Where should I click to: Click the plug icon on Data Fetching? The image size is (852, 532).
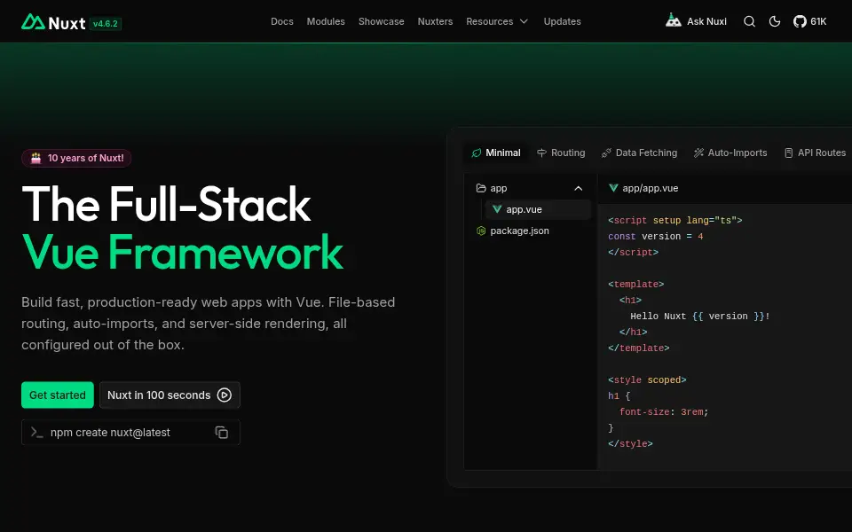click(x=606, y=153)
